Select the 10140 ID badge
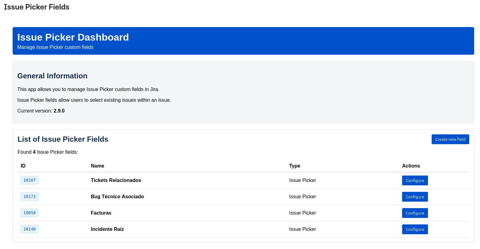The image size is (480, 249). coord(30,229)
